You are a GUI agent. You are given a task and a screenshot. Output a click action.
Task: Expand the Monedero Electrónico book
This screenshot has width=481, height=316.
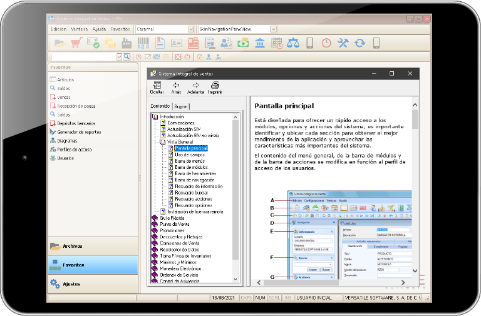pyautogui.click(x=155, y=268)
